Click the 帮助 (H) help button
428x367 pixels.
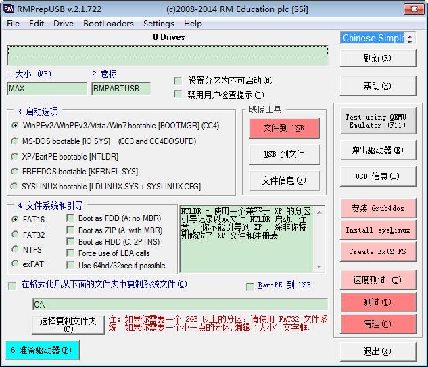click(378, 86)
